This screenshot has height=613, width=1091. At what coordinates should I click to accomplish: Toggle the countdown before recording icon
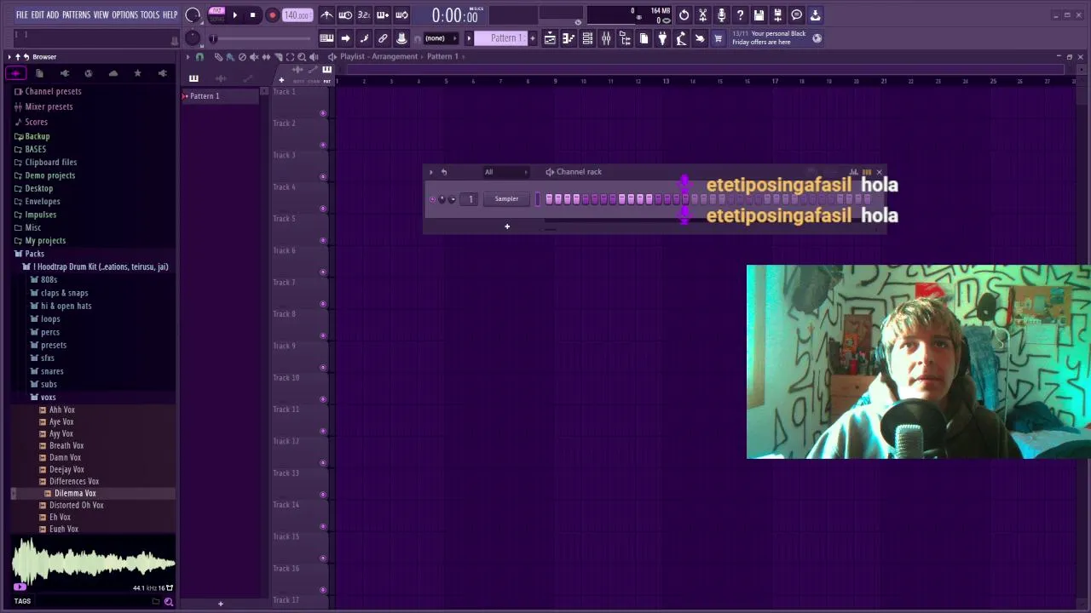(364, 15)
